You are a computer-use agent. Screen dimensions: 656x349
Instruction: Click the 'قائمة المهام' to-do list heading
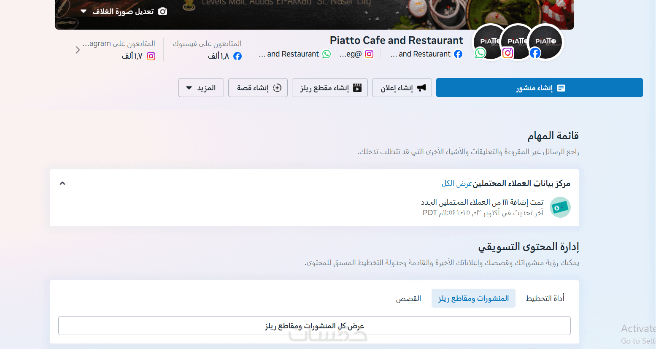[x=553, y=136]
